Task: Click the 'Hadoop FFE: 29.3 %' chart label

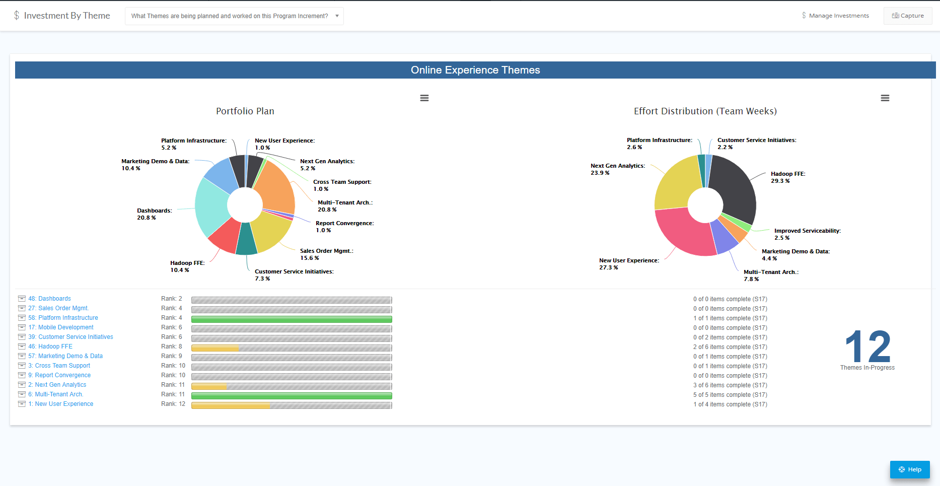Action: pyautogui.click(x=788, y=177)
